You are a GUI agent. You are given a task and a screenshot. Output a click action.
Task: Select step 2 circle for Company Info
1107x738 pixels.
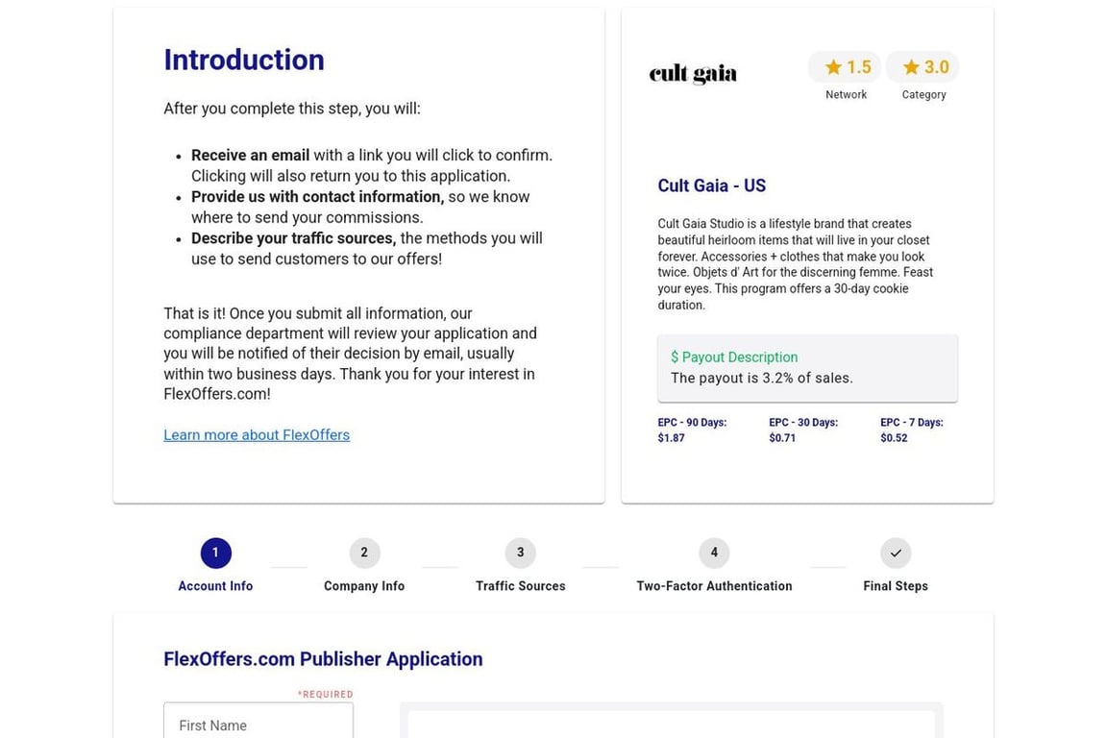click(364, 553)
